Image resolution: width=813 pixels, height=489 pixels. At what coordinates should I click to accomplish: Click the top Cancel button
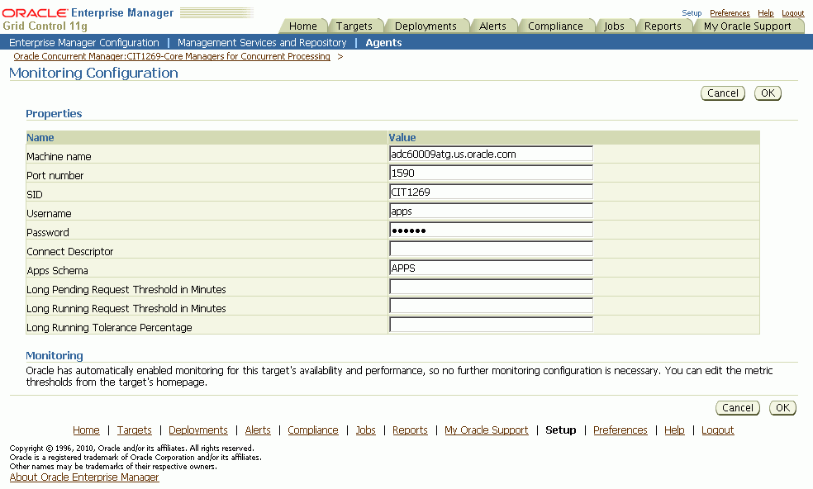click(723, 93)
